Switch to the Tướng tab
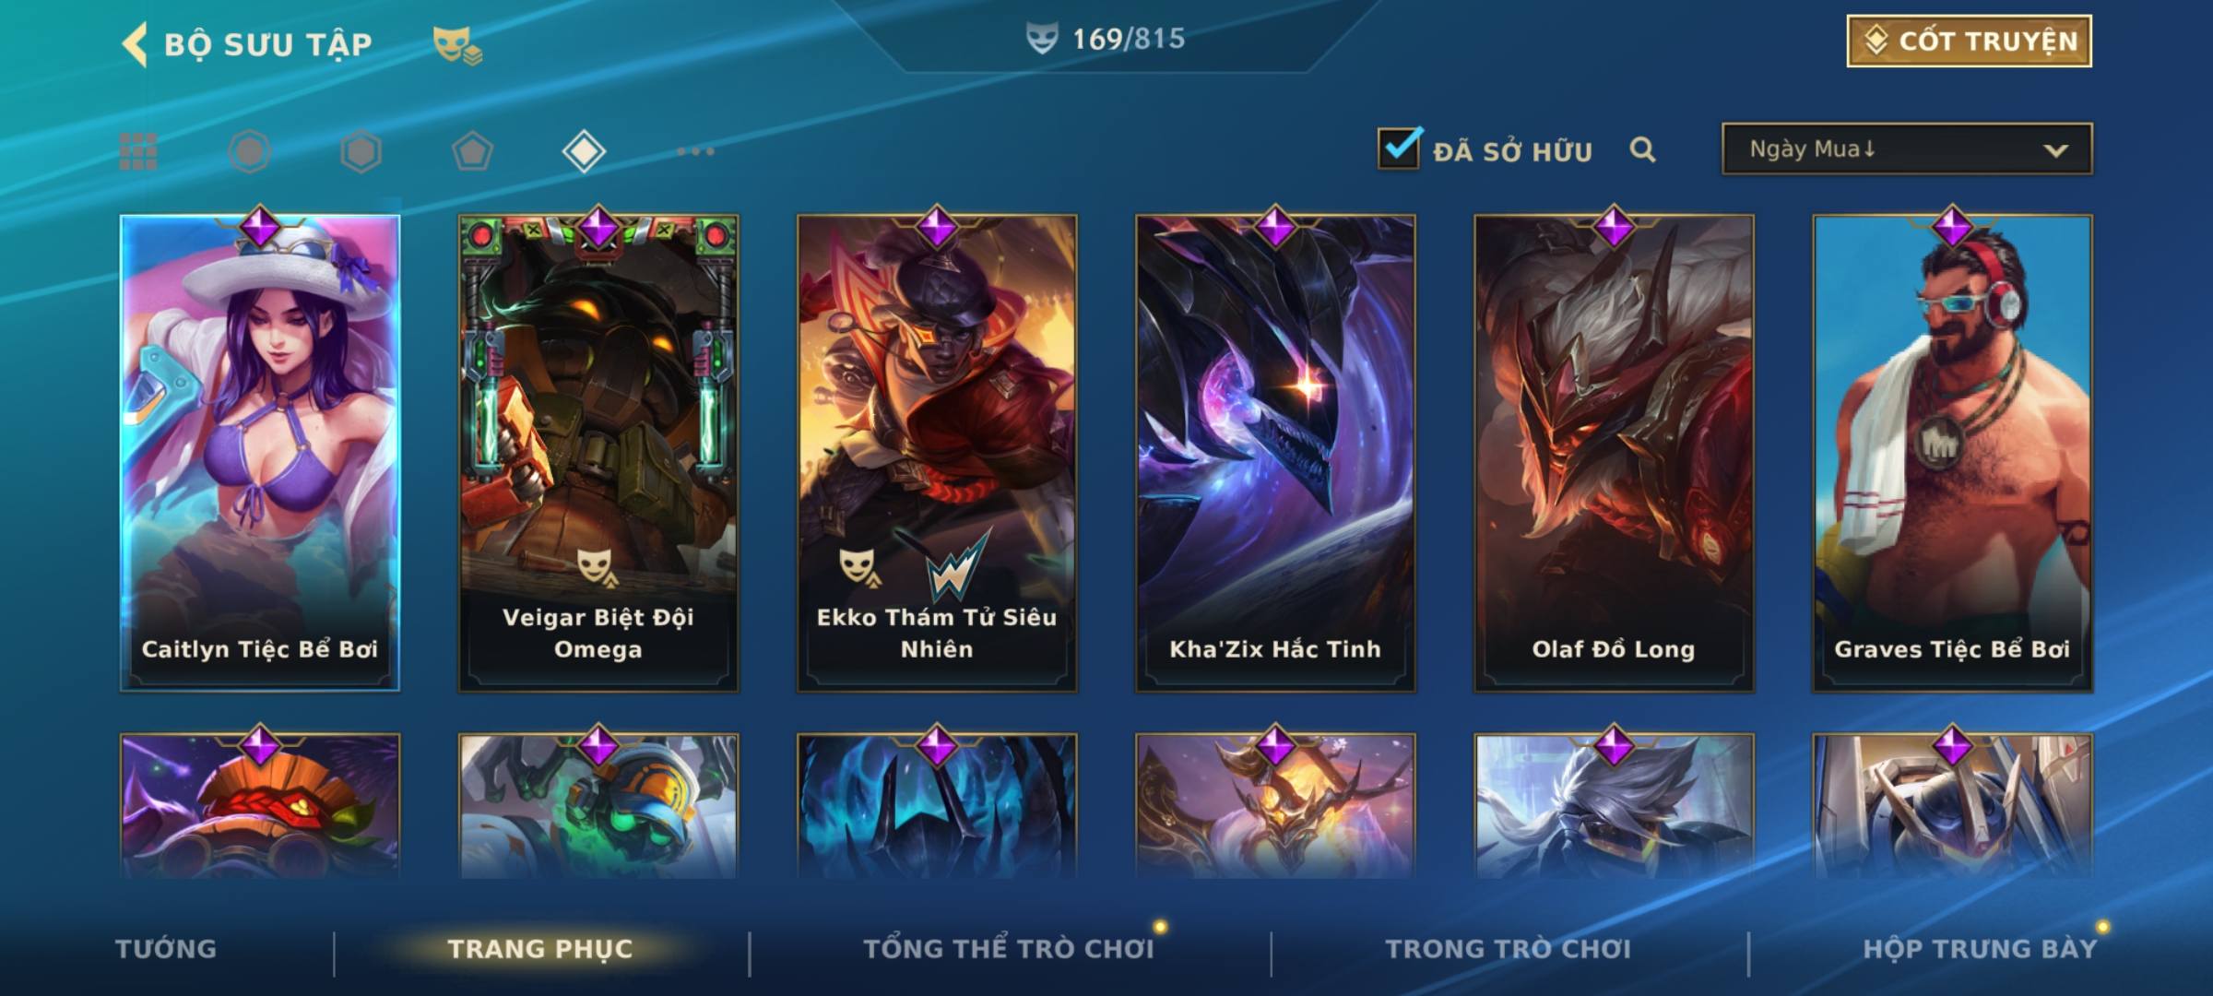The image size is (2213, 996). coord(166,948)
